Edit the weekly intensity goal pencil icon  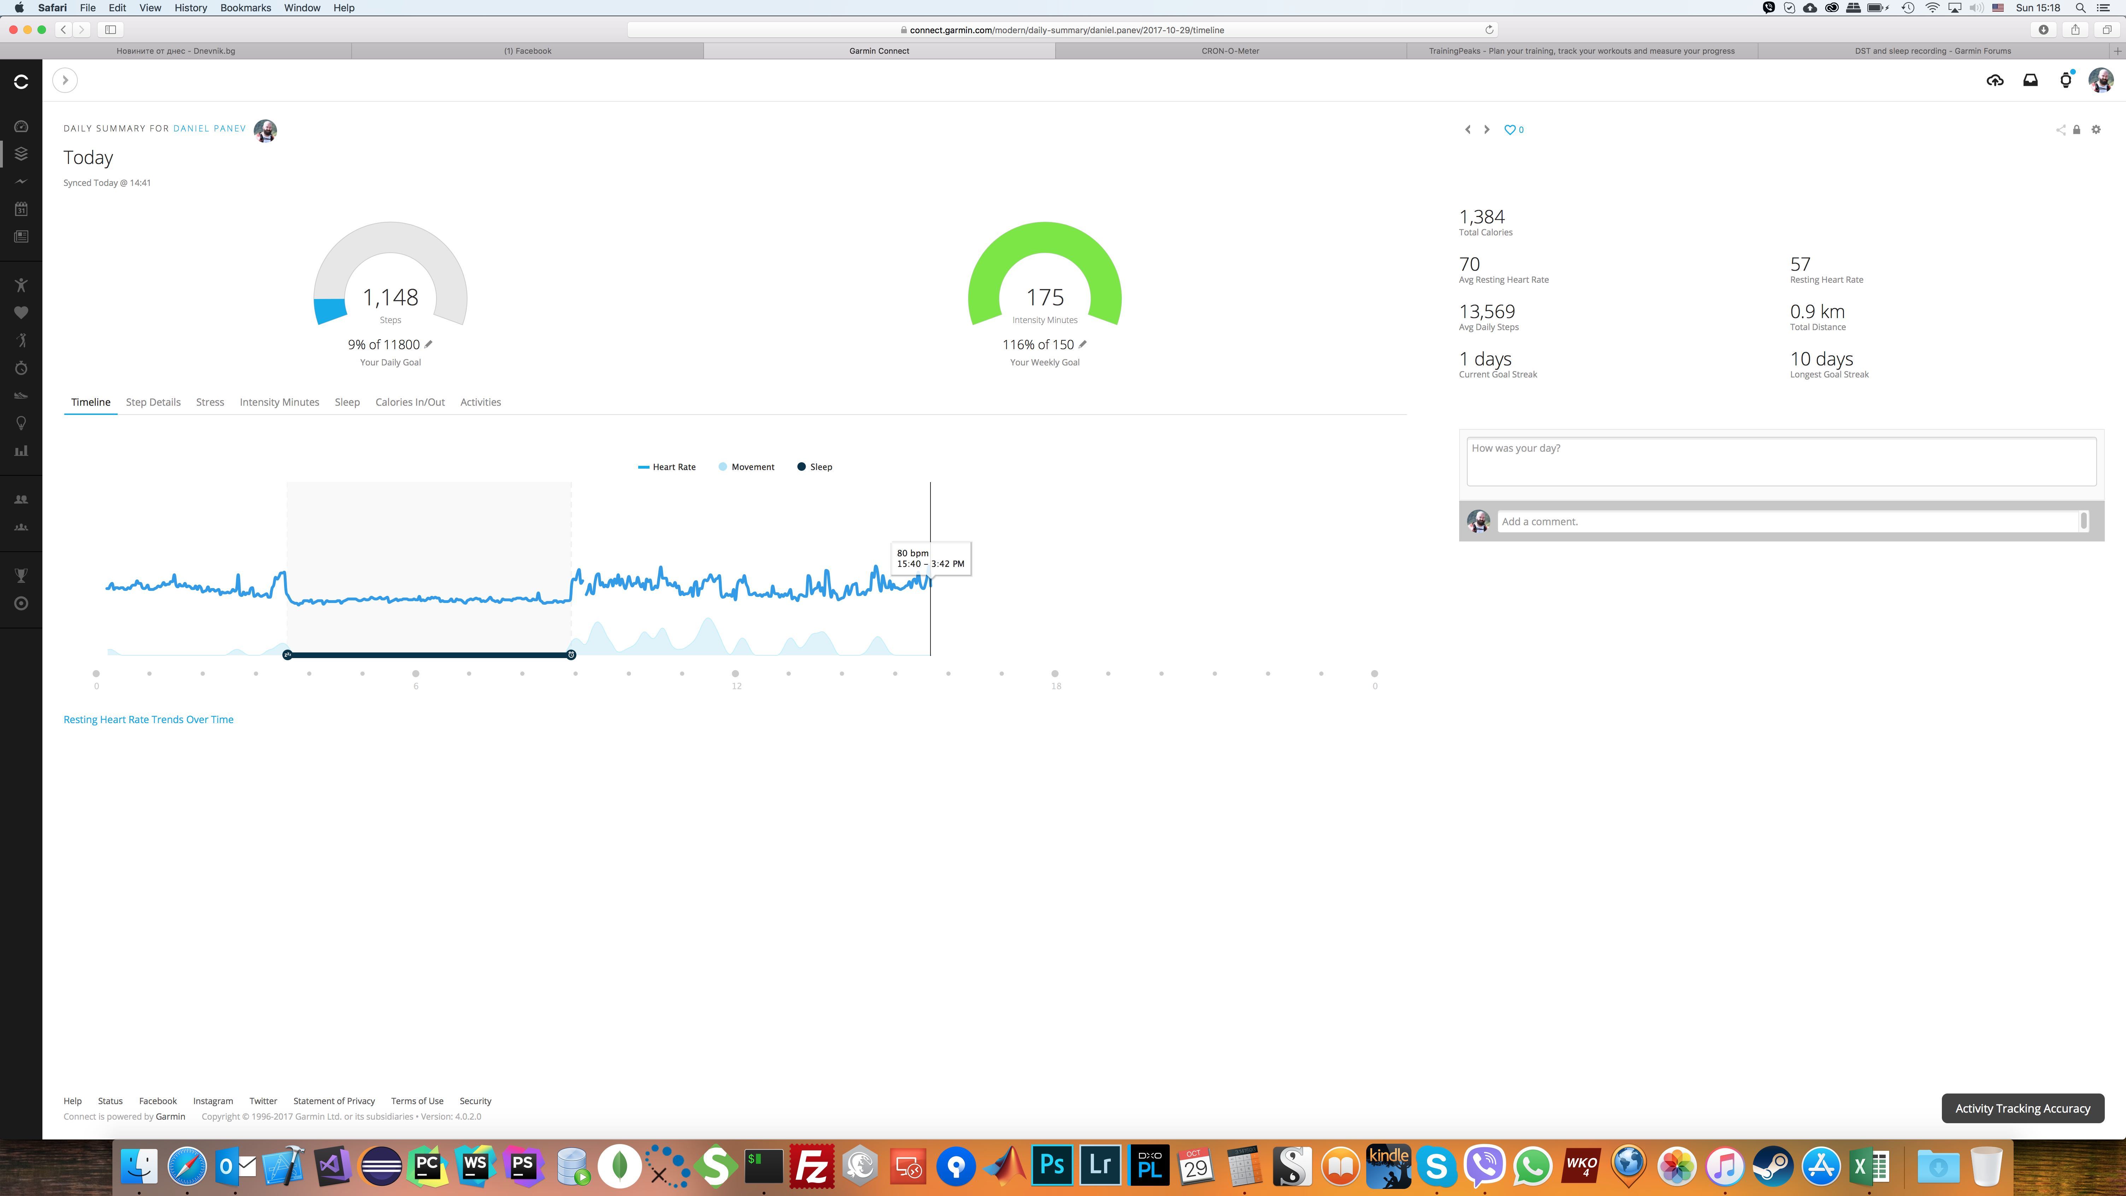1083,344
